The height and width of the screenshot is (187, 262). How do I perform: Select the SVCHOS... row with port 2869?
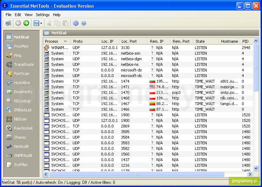(x=148, y=126)
